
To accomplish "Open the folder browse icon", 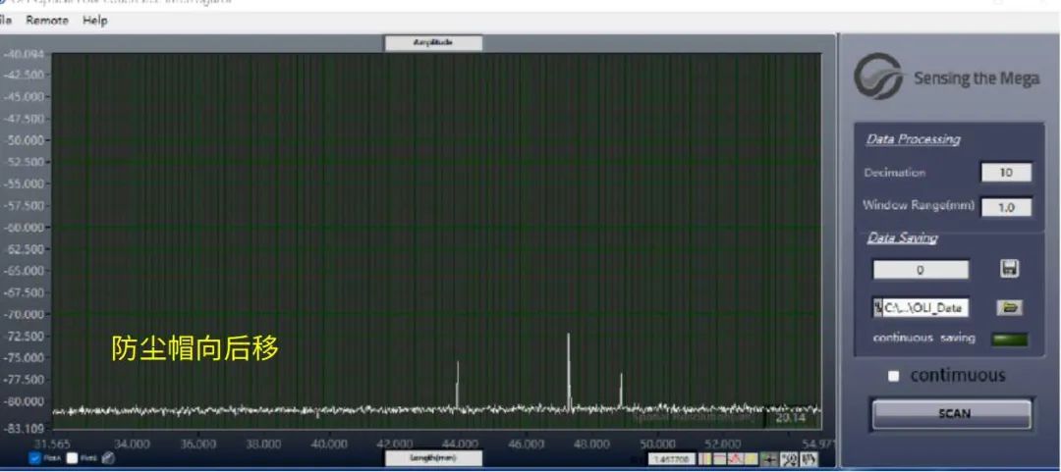I will click(x=1009, y=308).
